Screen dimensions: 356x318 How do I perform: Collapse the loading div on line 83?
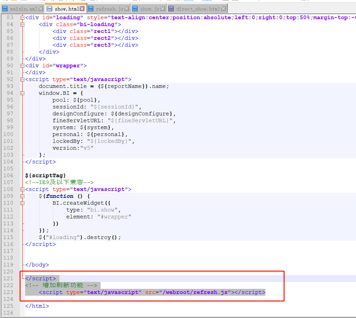tap(22, 18)
